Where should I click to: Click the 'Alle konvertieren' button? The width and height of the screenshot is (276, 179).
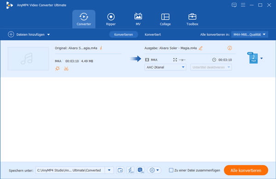point(246,170)
